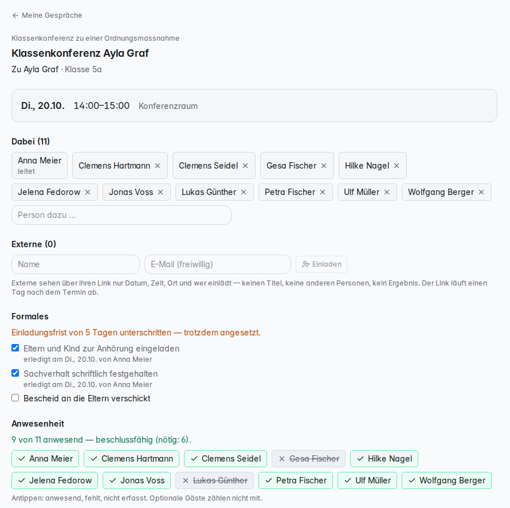Toggle attendance for Jelena Fedorow
The width and height of the screenshot is (510, 508).
coord(54,480)
